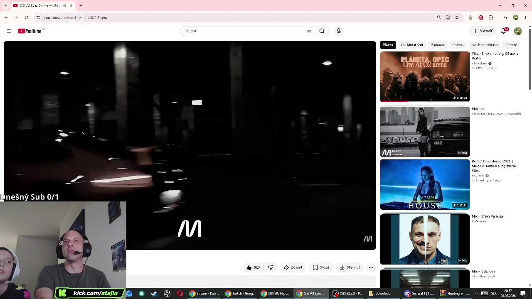The width and height of the screenshot is (532, 299).
Task: Open the Chrome three-dot menu
Action: click(x=525, y=17)
